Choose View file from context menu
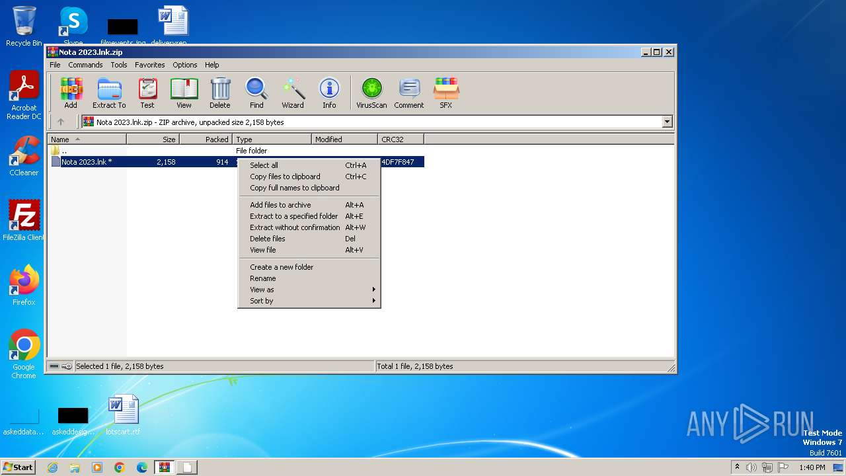This screenshot has height=476, width=846. (x=309, y=250)
